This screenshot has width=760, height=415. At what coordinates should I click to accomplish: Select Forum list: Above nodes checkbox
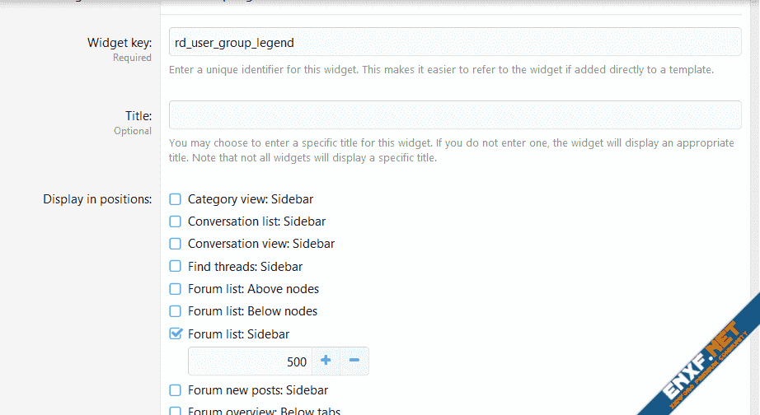[x=175, y=289]
